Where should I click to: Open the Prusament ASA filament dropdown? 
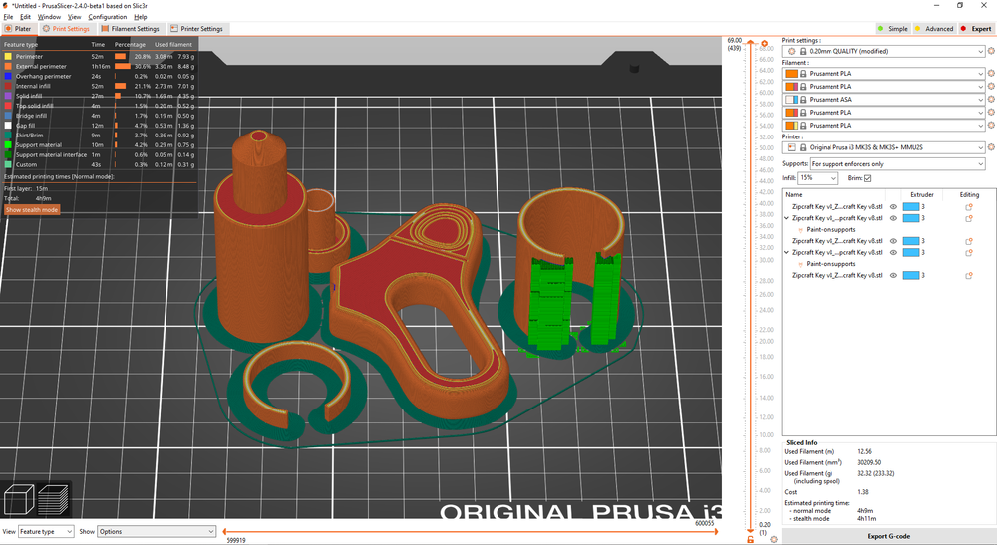point(883,99)
